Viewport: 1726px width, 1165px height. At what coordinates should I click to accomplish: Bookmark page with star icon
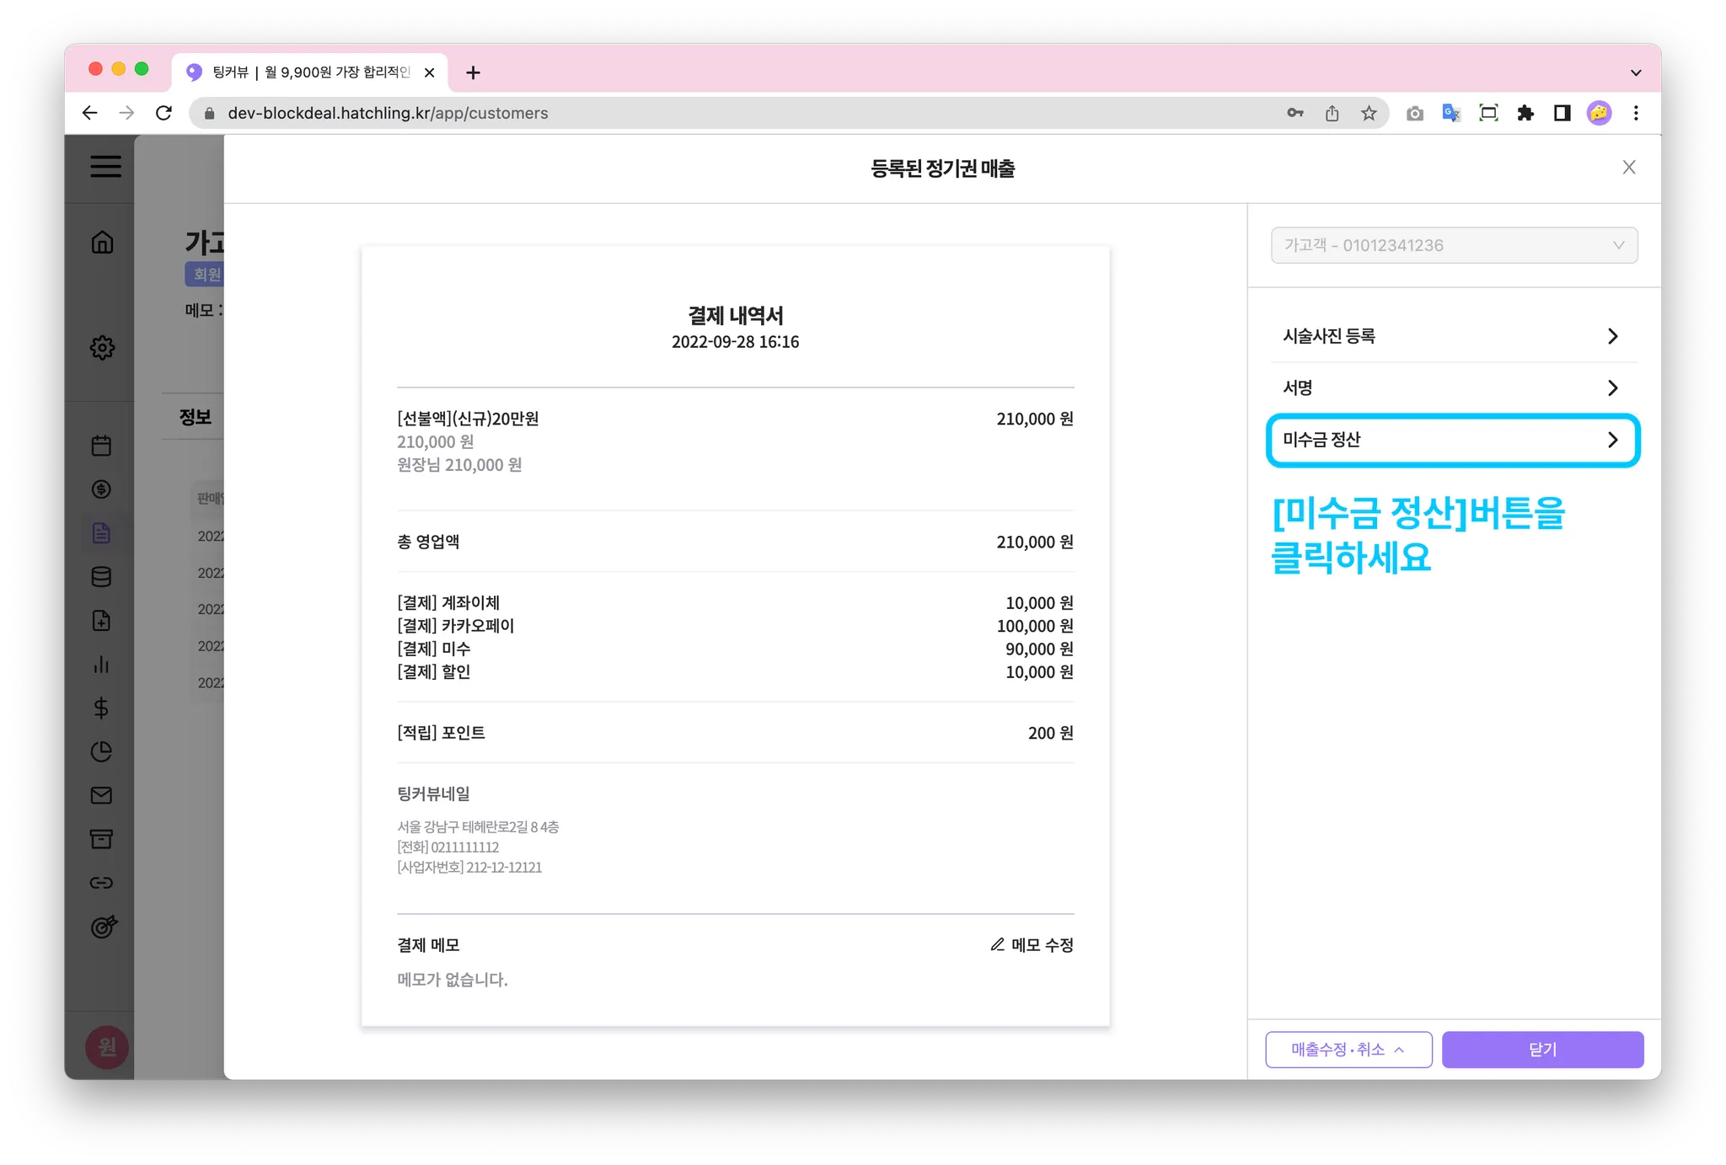click(1369, 113)
